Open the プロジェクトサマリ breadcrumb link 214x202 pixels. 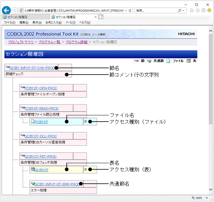(21, 42)
